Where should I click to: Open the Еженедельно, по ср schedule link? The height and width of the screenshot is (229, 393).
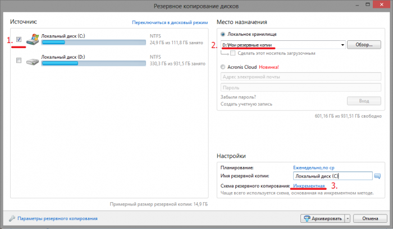coord(316,167)
